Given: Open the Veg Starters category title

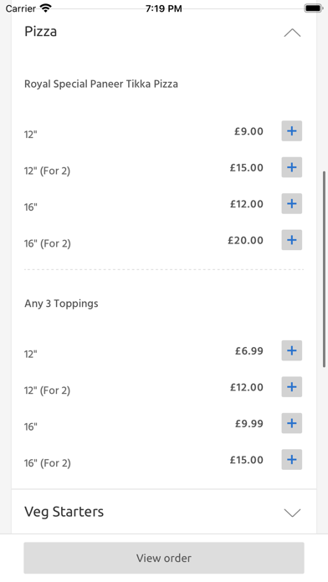Looking at the screenshot, I should click(64, 512).
